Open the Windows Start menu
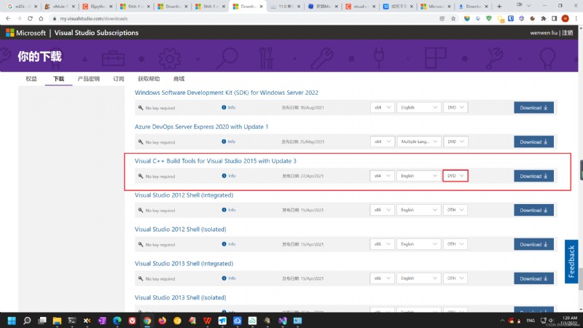583x328 pixels. pyautogui.click(x=12, y=321)
